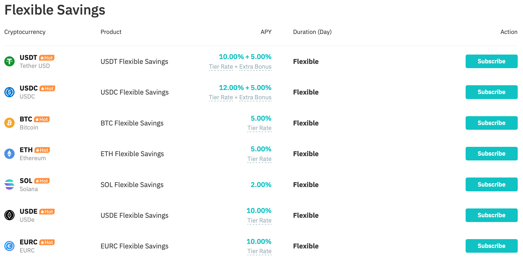Click the APY column header
523x261 pixels.
tap(266, 32)
